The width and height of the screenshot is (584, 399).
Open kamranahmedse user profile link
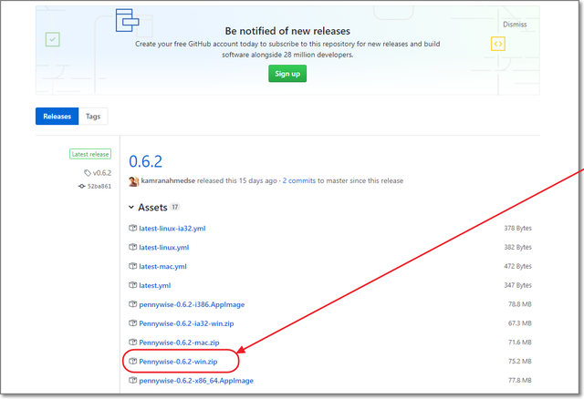[x=170, y=181]
